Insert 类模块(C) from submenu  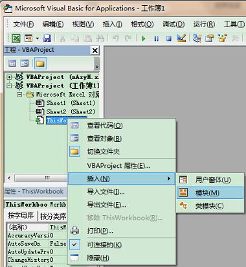coord(210,206)
